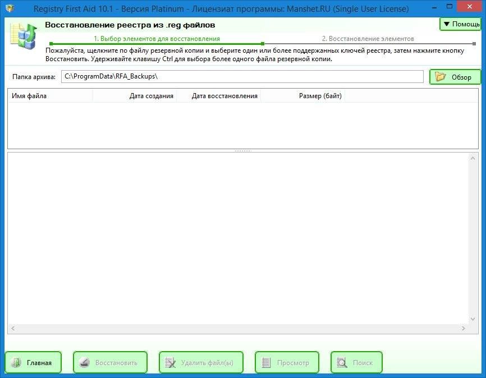This screenshot has width=486, height=378.
Task: Sort by Дата создания column header
Action: coord(134,96)
